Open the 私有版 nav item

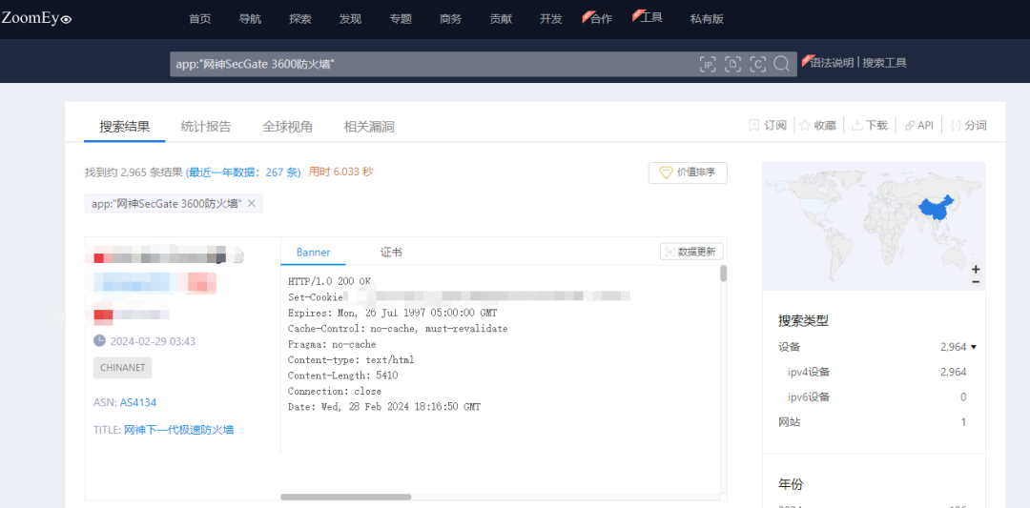pos(707,19)
